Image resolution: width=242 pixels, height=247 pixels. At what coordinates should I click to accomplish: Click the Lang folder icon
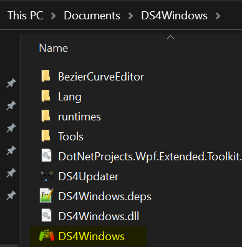point(46,96)
